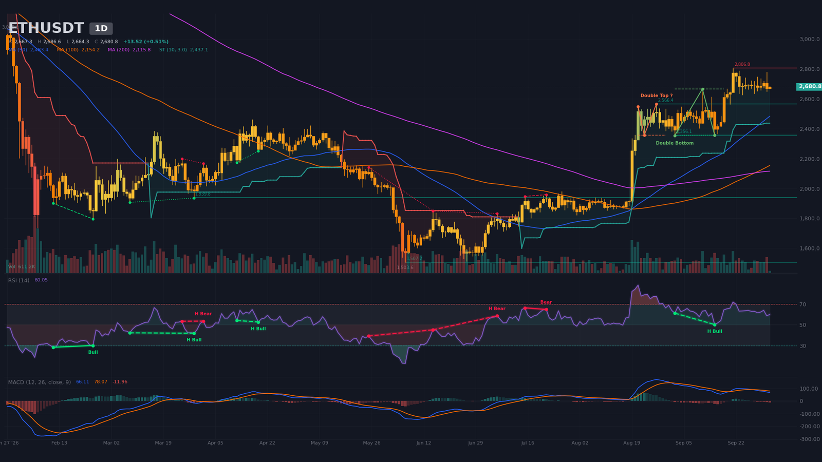Click the ETHUSDT symbol title

46,28
